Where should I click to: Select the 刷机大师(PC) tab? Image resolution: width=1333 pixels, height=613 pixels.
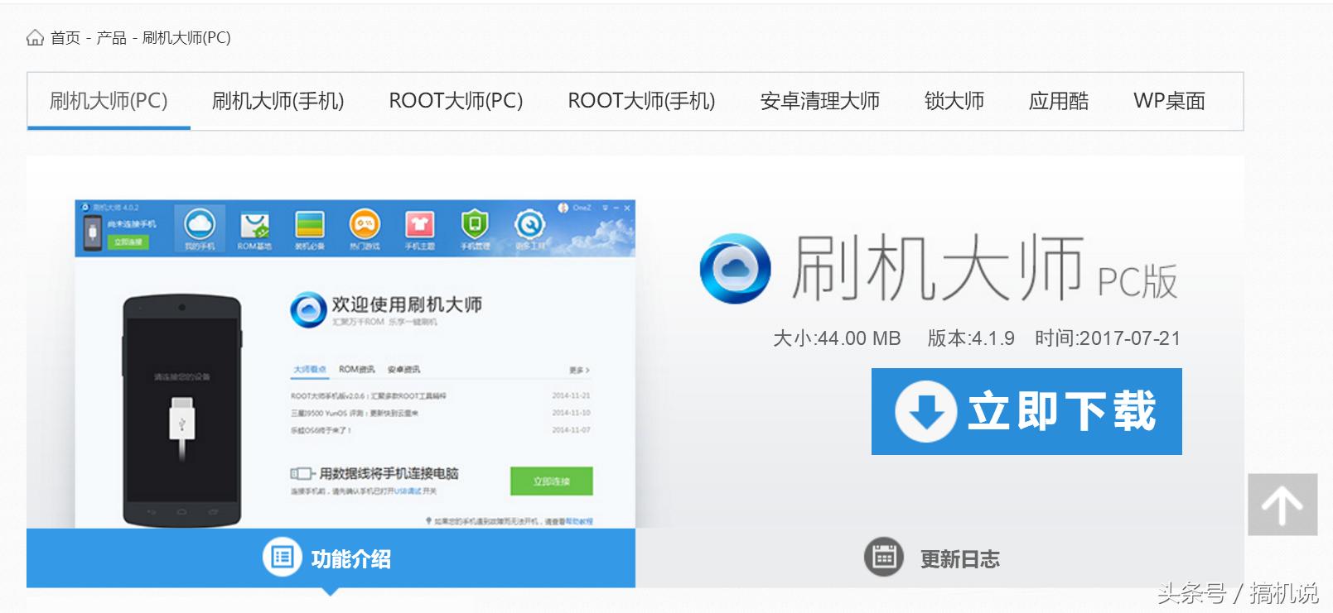[109, 101]
